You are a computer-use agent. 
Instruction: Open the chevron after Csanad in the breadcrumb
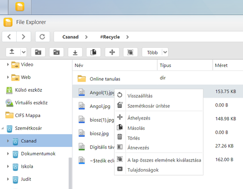tap(87, 37)
